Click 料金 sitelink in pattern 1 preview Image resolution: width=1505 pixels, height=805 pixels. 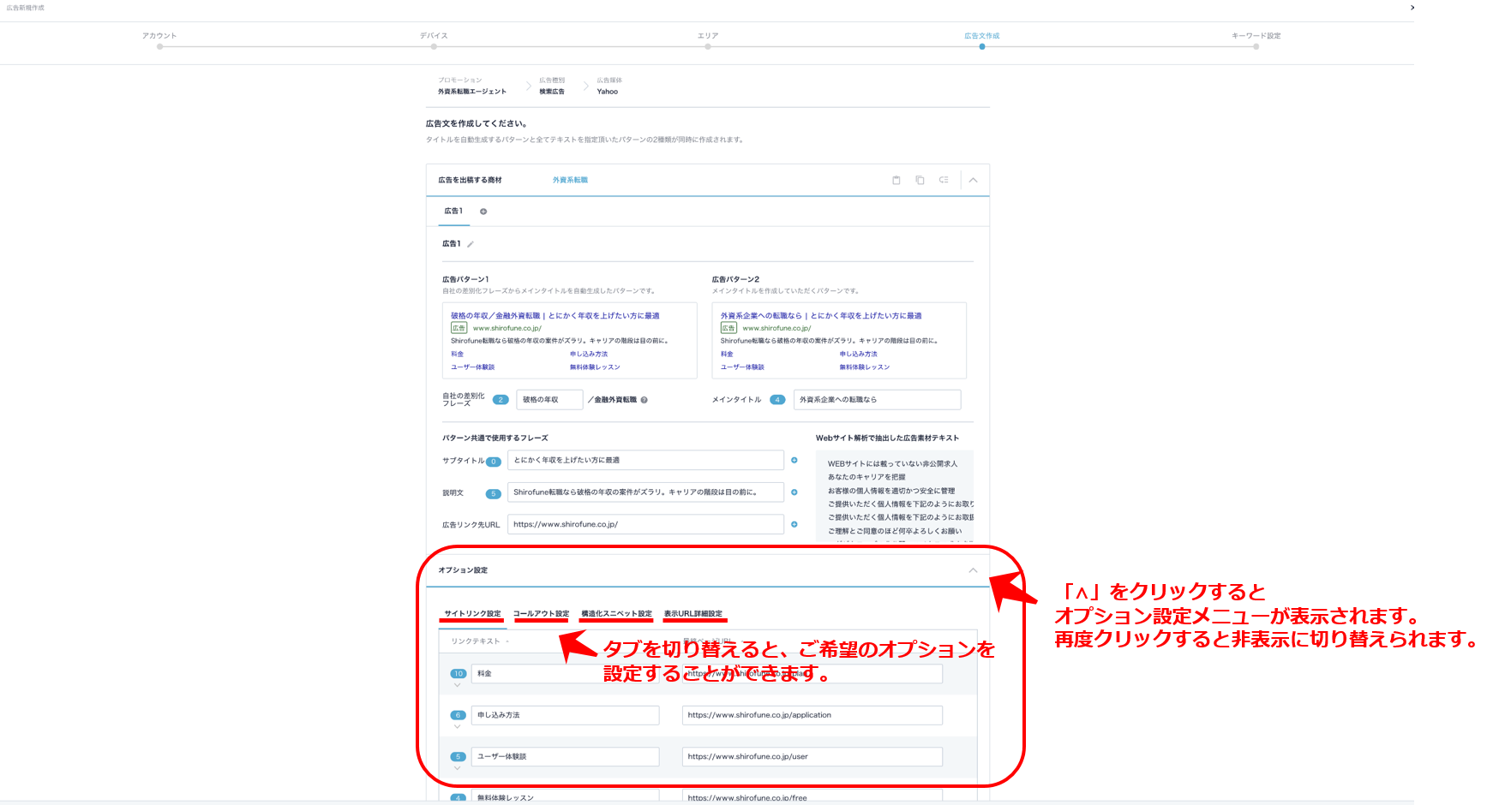point(458,354)
